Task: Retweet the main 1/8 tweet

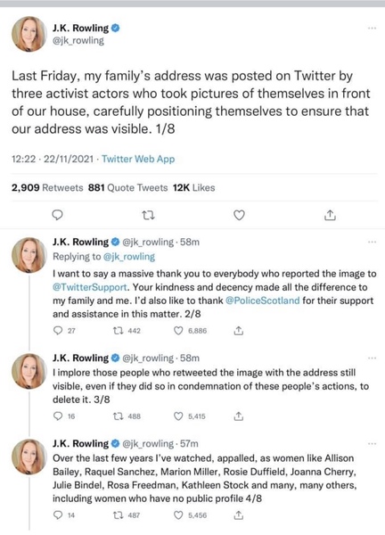Action: pyautogui.click(x=148, y=215)
